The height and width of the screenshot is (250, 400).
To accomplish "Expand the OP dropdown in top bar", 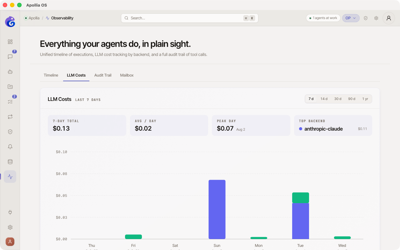I will pyautogui.click(x=351, y=18).
